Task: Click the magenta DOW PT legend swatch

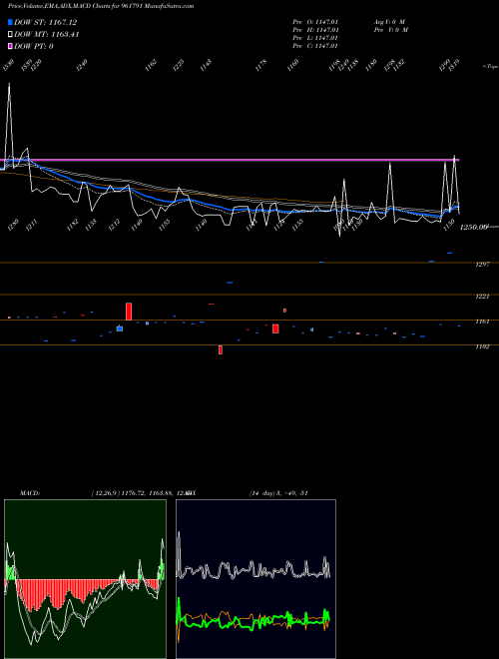Action: (10, 46)
